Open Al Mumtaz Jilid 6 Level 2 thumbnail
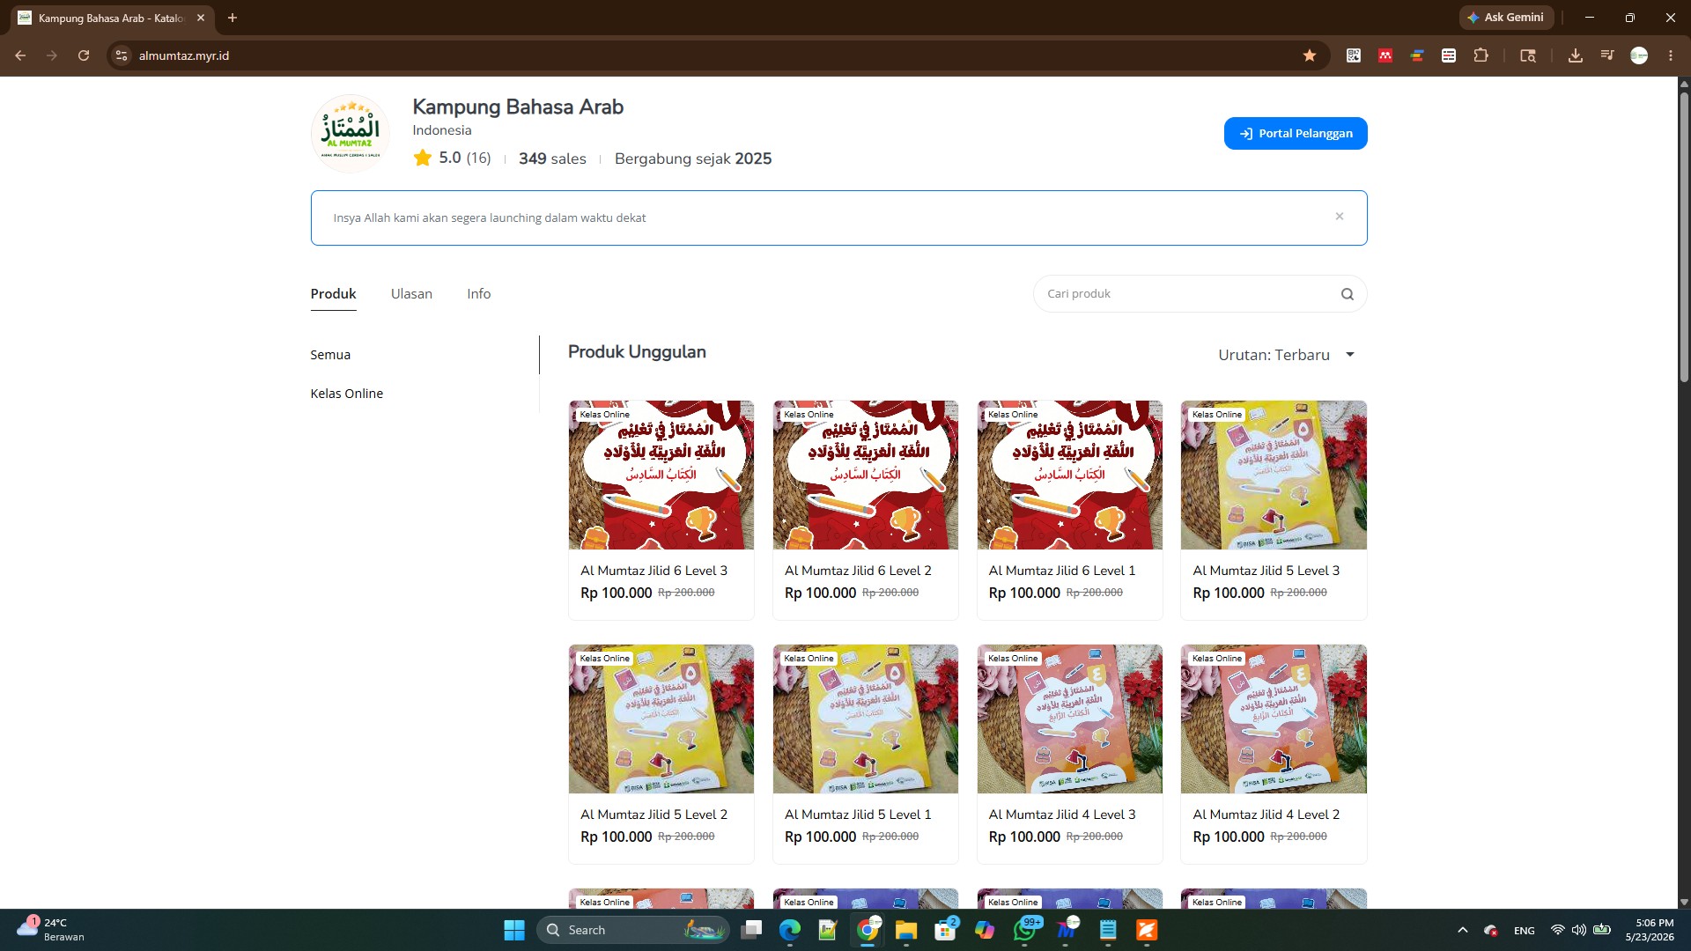 coord(866,475)
